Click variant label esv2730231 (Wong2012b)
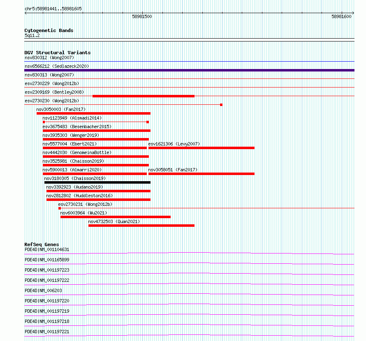366x341 pixels. point(85,204)
